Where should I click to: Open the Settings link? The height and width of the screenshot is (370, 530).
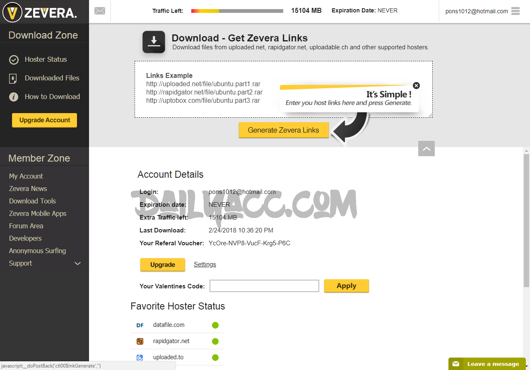205,264
